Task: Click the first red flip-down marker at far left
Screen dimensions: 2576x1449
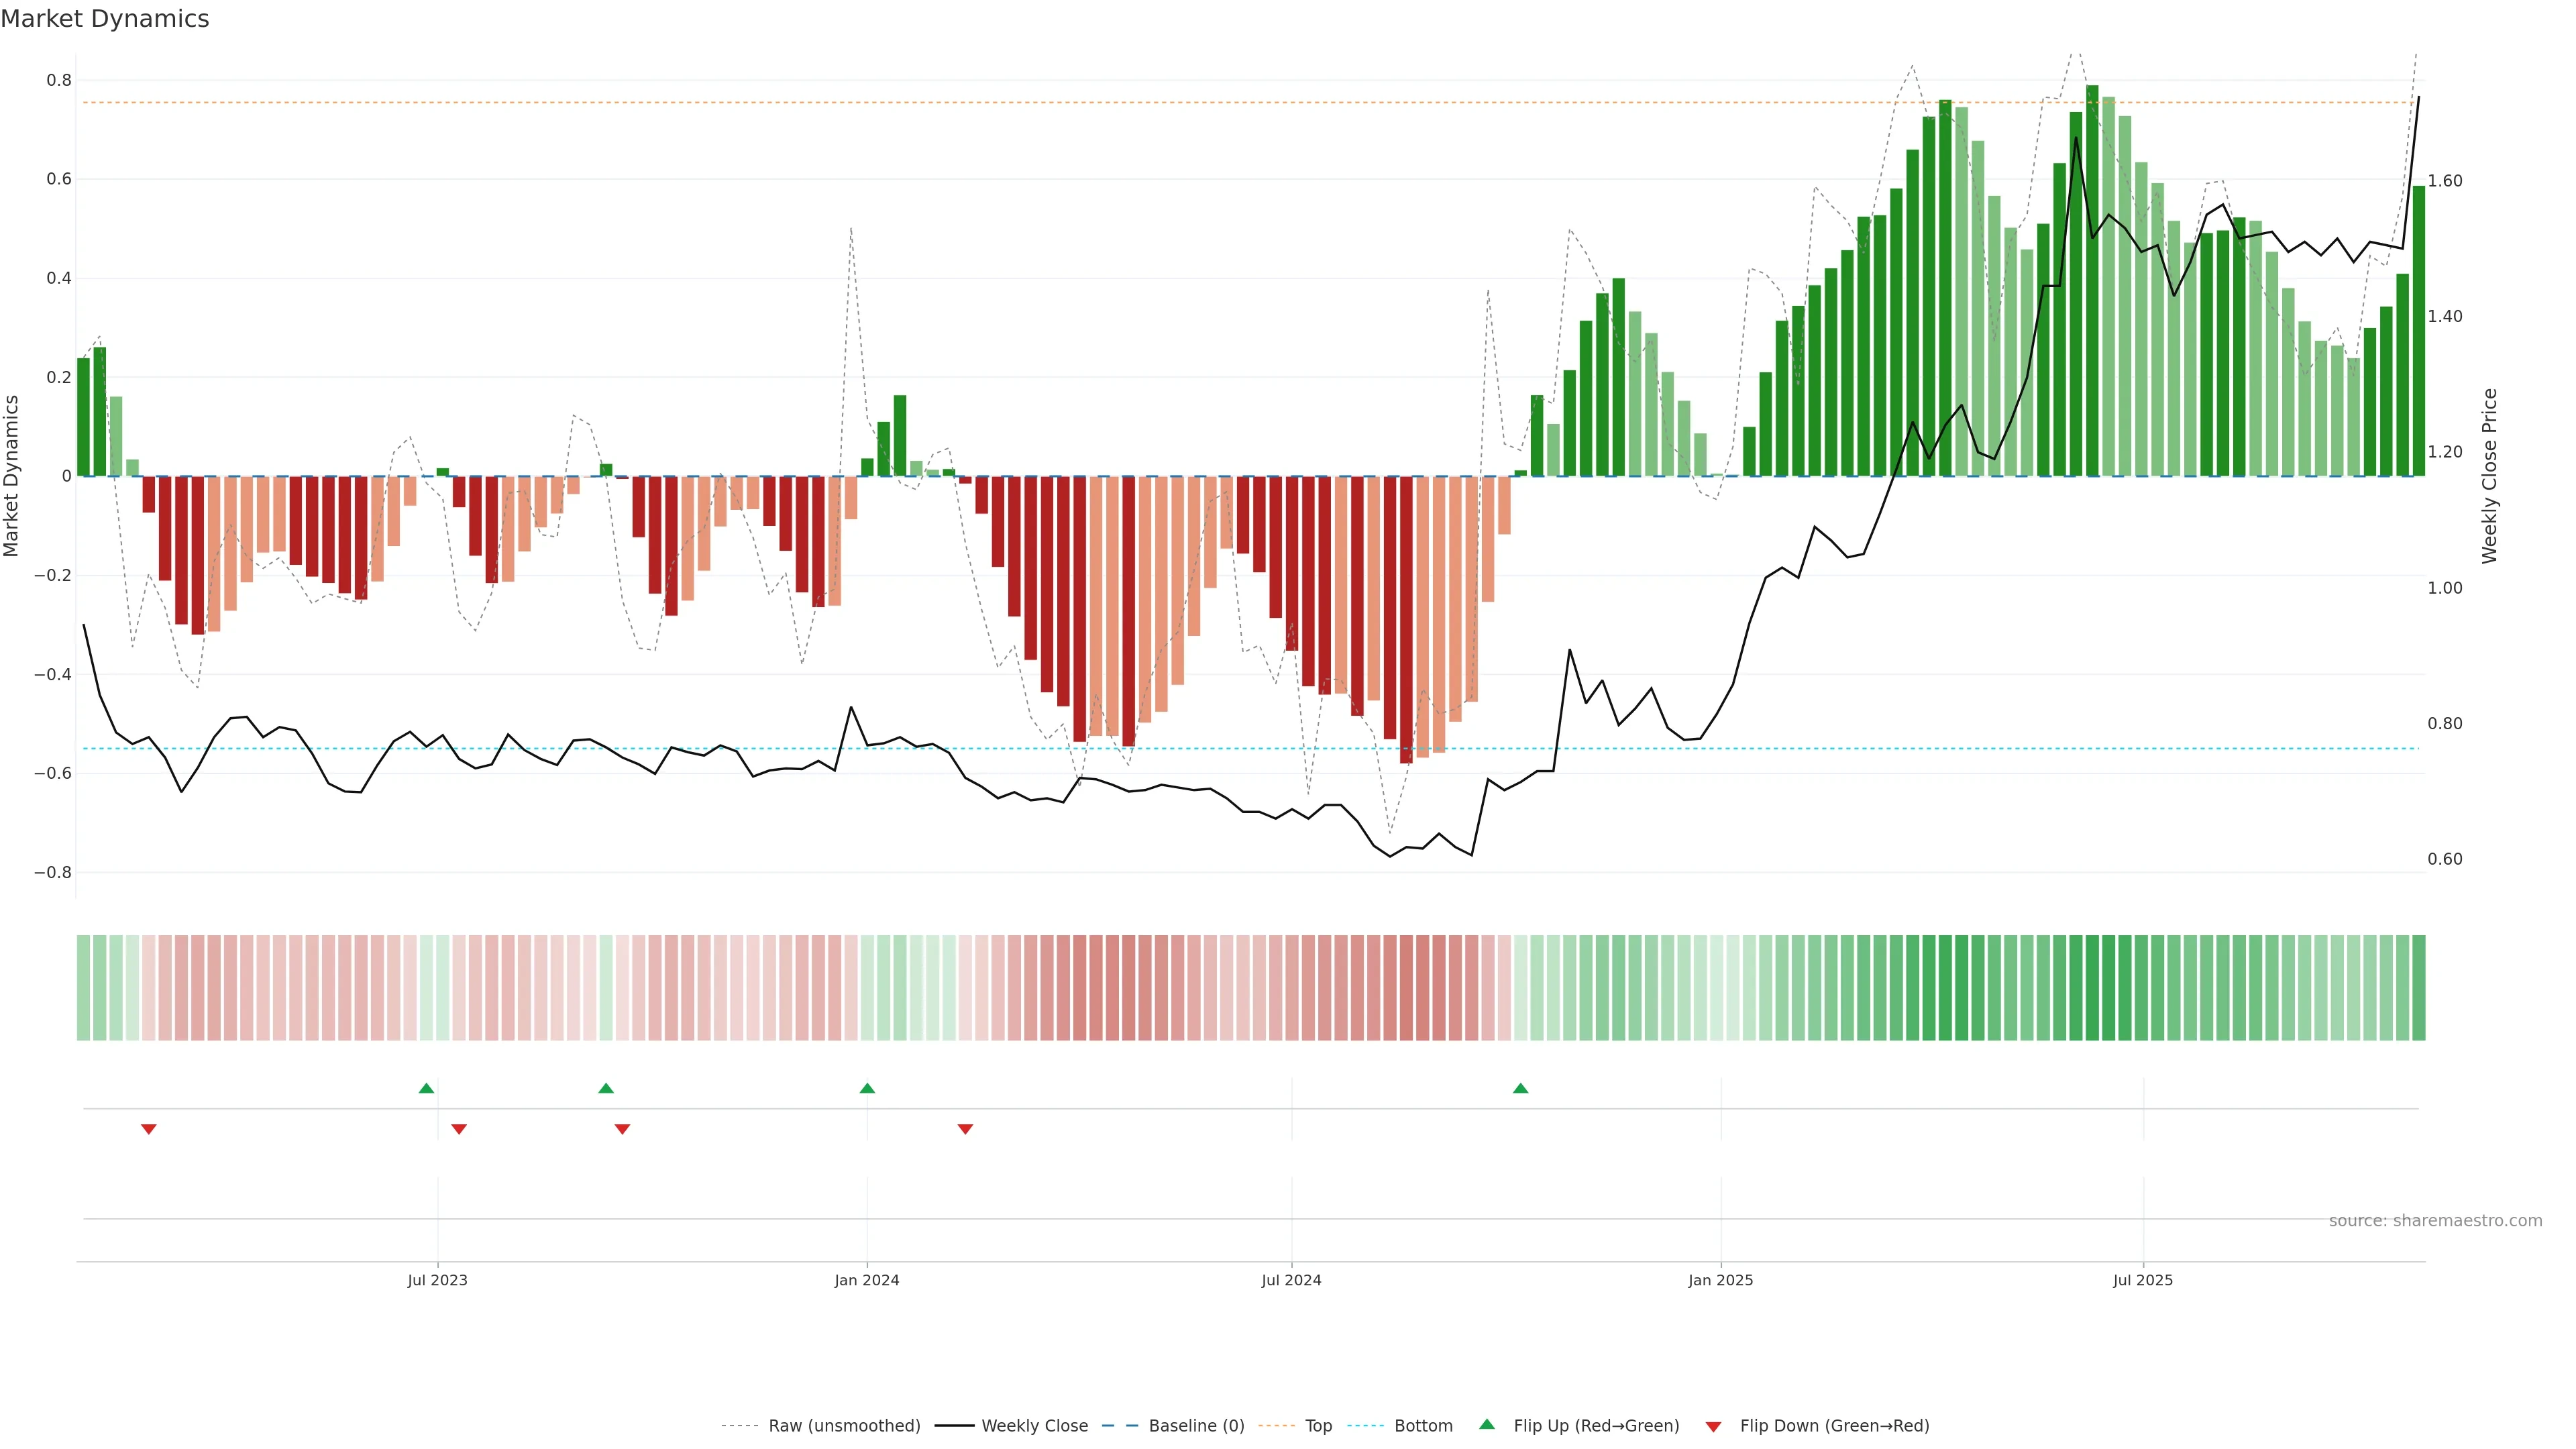Action: coord(149,1129)
